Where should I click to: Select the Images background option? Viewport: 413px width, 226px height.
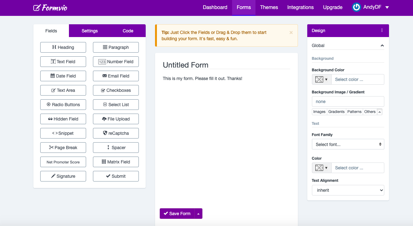tap(319, 111)
